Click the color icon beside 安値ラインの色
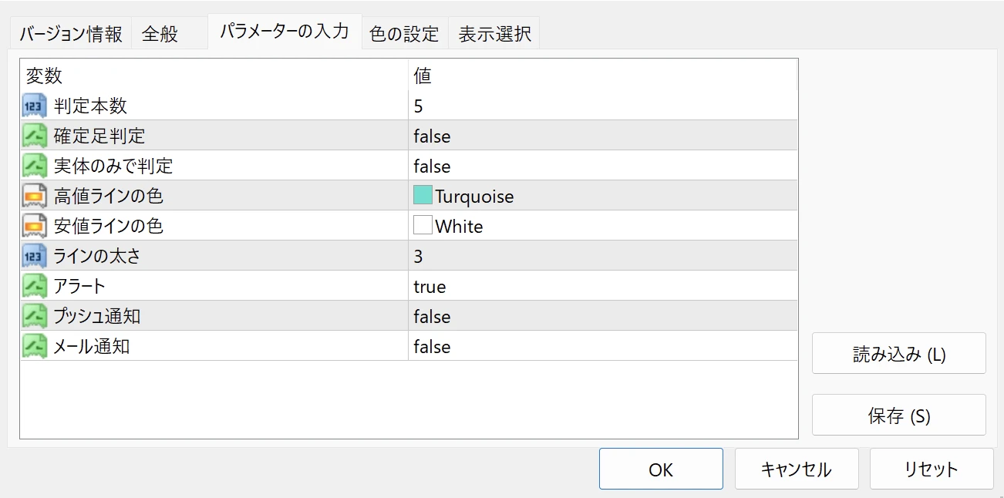Screen dimensions: 1004x498 (x=35, y=226)
